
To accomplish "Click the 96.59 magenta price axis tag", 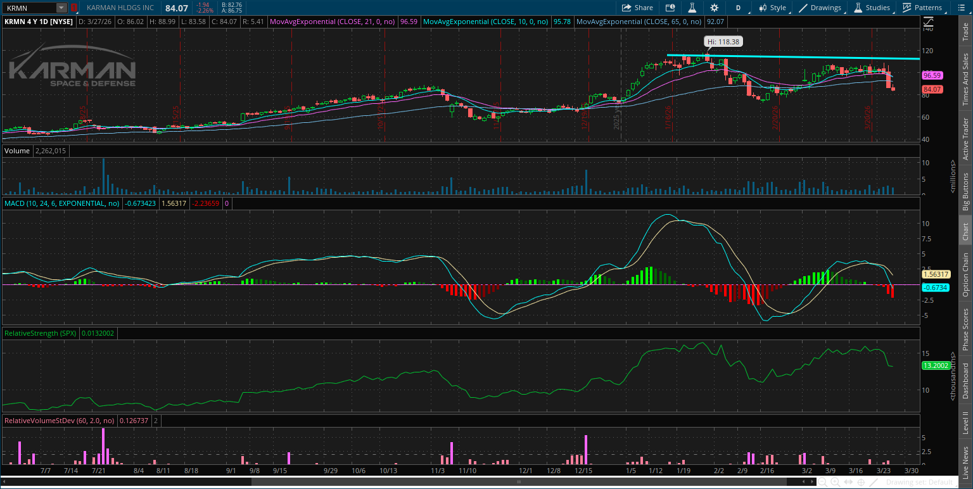I will pyautogui.click(x=933, y=75).
